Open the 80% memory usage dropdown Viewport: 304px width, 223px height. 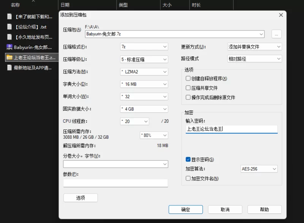[154, 135]
